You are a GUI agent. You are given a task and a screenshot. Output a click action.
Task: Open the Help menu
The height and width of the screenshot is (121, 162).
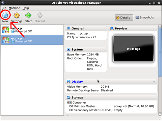(x=26, y=8)
